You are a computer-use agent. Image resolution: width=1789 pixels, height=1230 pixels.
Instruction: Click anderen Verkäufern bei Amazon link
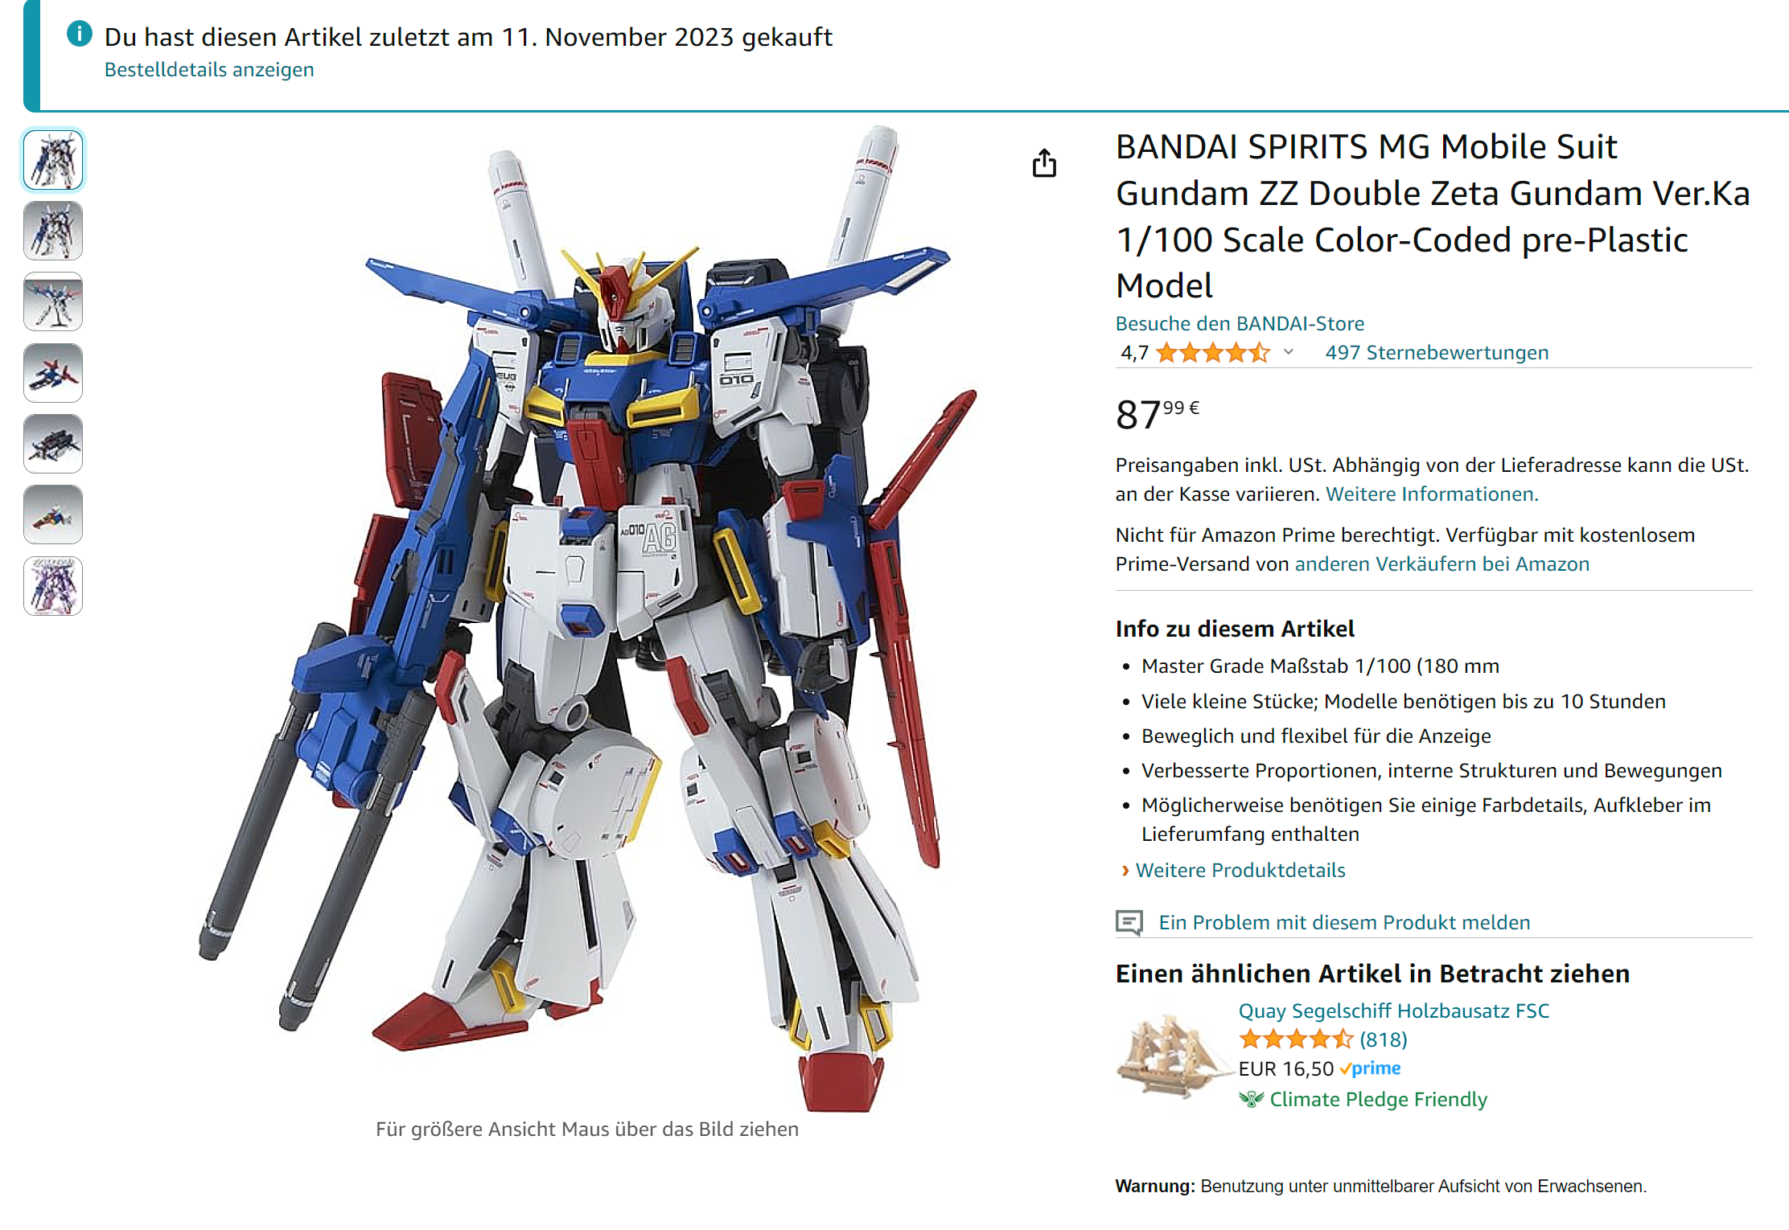[x=1442, y=564]
